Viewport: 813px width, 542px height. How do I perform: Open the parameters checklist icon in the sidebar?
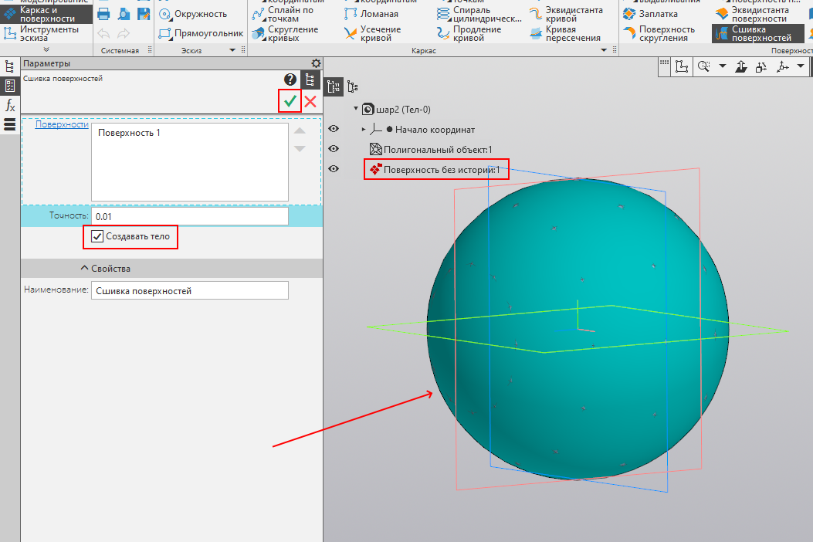coord(9,86)
